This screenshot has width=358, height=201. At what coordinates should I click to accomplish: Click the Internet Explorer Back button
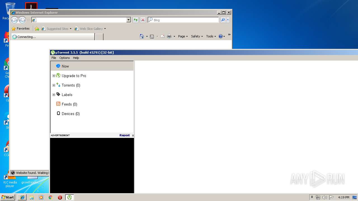coord(15,20)
